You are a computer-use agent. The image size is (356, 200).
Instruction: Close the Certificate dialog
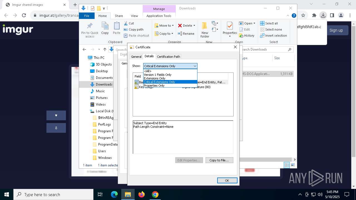(235, 47)
